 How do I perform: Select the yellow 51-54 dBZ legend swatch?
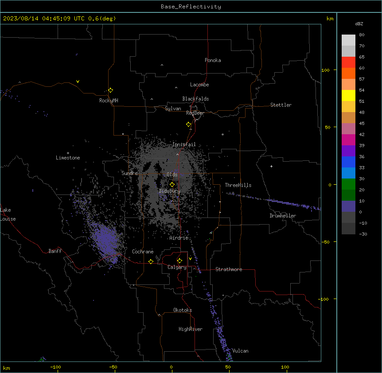click(x=348, y=95)
